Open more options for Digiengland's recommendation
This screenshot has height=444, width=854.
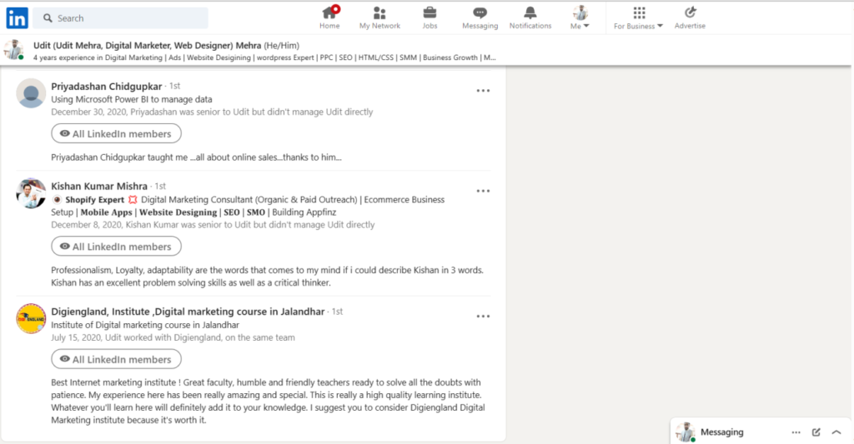(483, 317)
